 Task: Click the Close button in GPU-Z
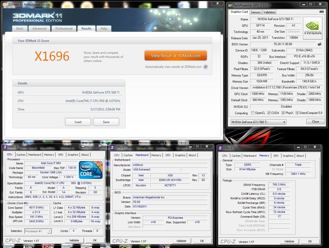coord(315,122)
